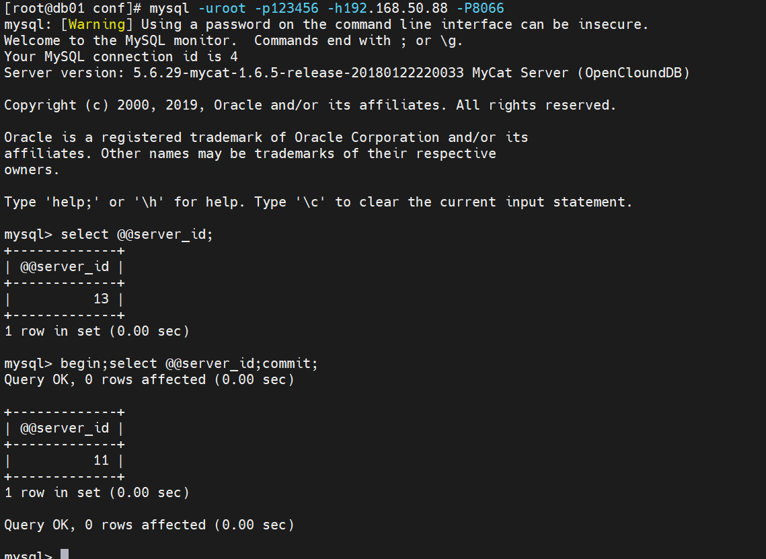
Task: Click the last 'Query OK, 0 rows affected' message
Action: (x=149, y=525)
